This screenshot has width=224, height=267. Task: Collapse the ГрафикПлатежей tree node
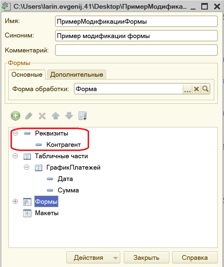pos(27,167)
